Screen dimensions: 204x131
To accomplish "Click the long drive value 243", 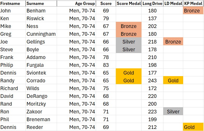I will point(152,81).
